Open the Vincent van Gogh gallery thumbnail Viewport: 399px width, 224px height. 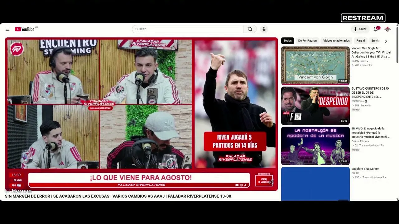click(x=315, y=66)
